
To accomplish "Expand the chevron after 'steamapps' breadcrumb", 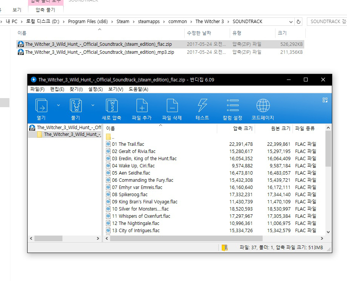I will [164, 22].
